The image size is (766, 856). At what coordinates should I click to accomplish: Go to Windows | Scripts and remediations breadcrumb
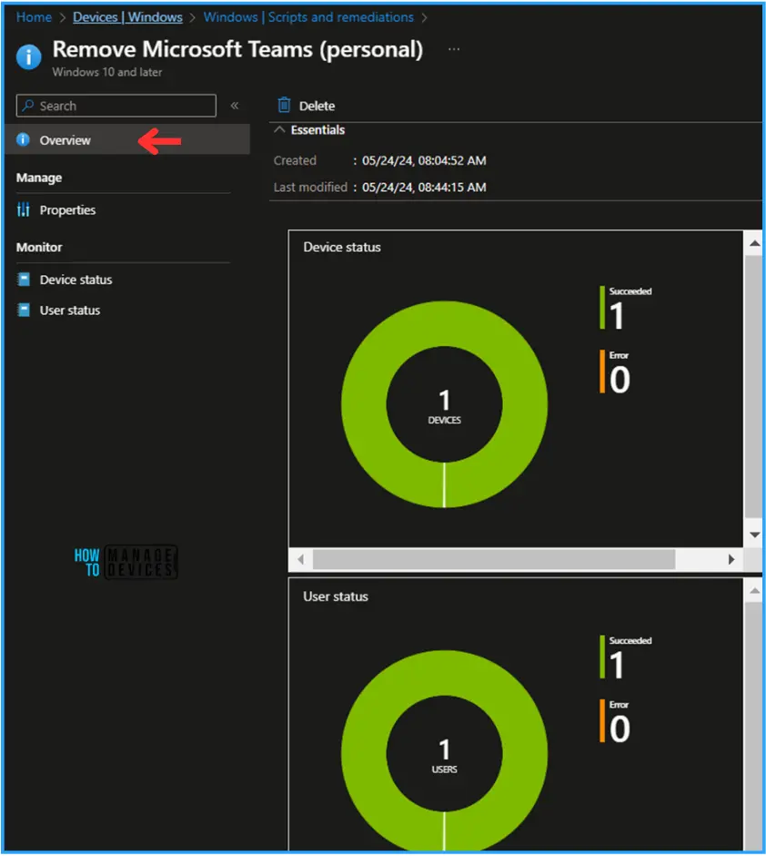point(308,17)
